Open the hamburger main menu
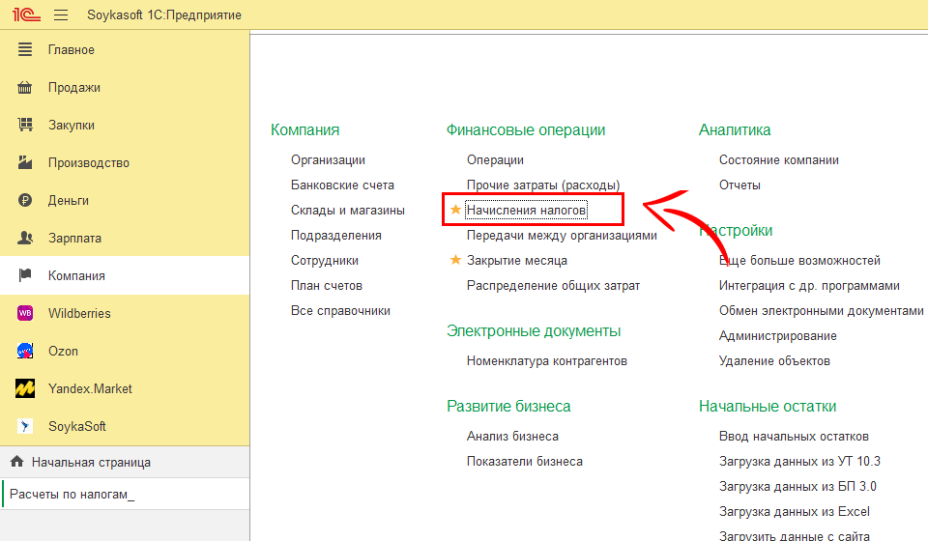Image resolution: width=928 pixels, height=541 pixels. tap(61, 15)
